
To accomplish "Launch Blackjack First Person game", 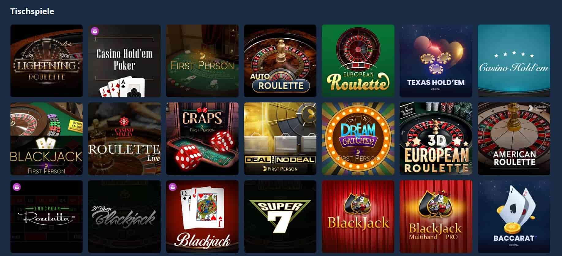I will (x=47, y=139).
